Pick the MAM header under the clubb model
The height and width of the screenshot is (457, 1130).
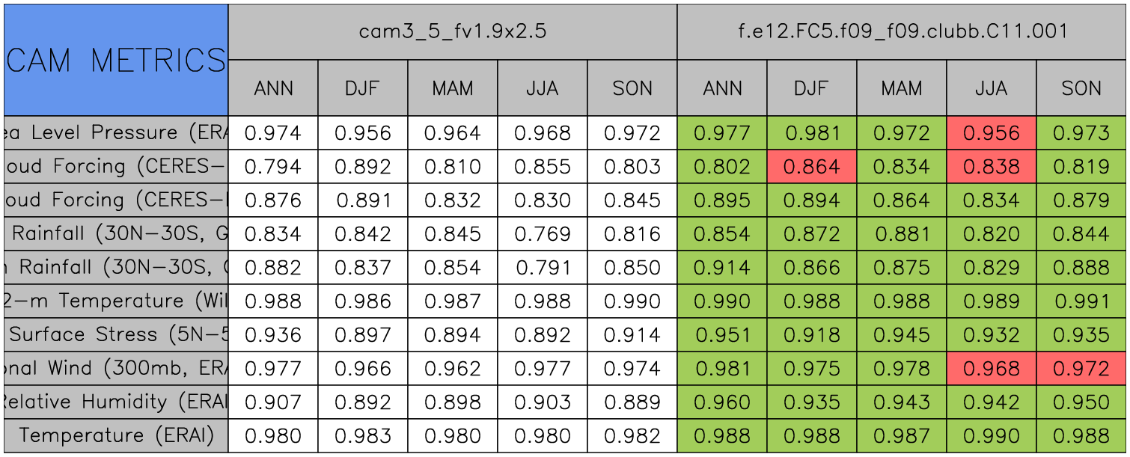[x=901, y=88]
